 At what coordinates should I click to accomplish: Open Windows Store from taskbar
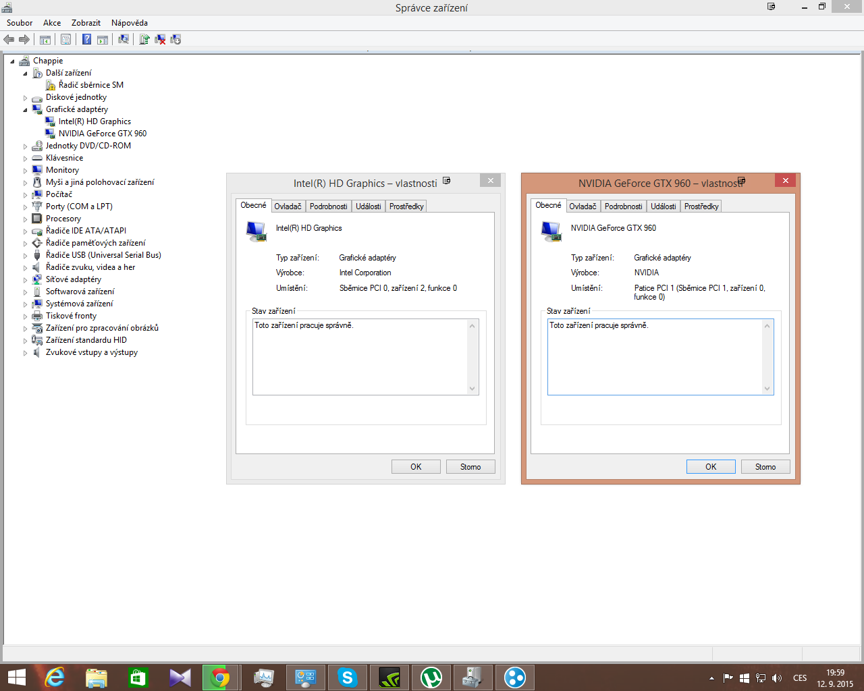coord(138,678)
